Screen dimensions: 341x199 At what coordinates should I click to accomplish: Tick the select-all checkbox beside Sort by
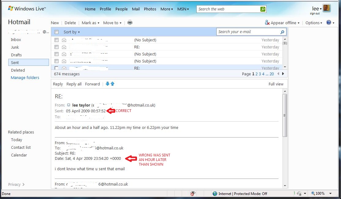(57, 32)
